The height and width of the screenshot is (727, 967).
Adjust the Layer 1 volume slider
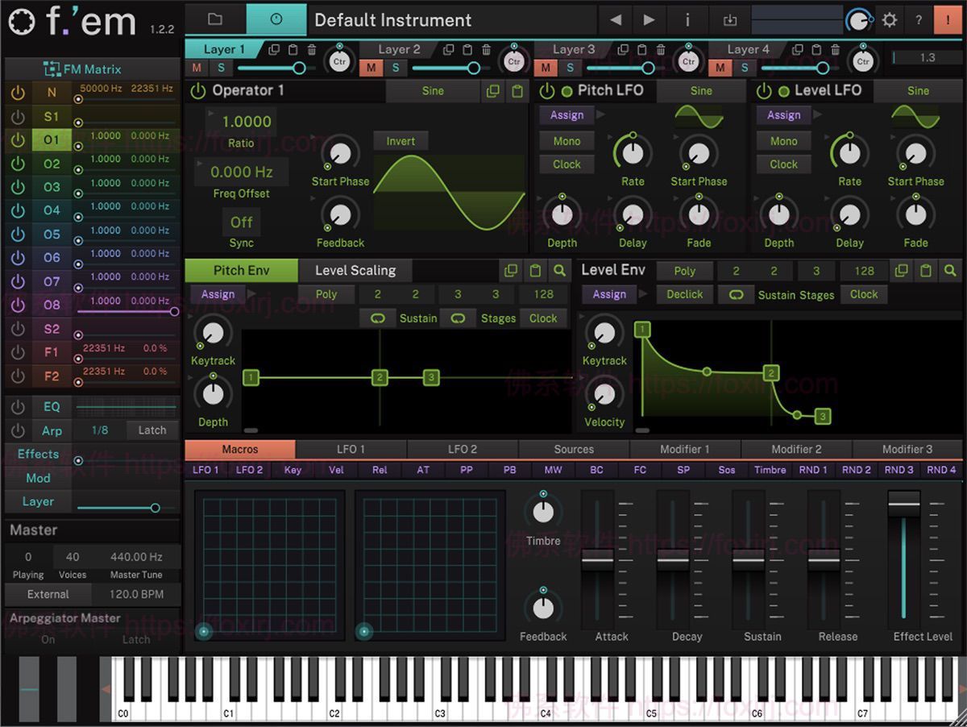(297, 68)
